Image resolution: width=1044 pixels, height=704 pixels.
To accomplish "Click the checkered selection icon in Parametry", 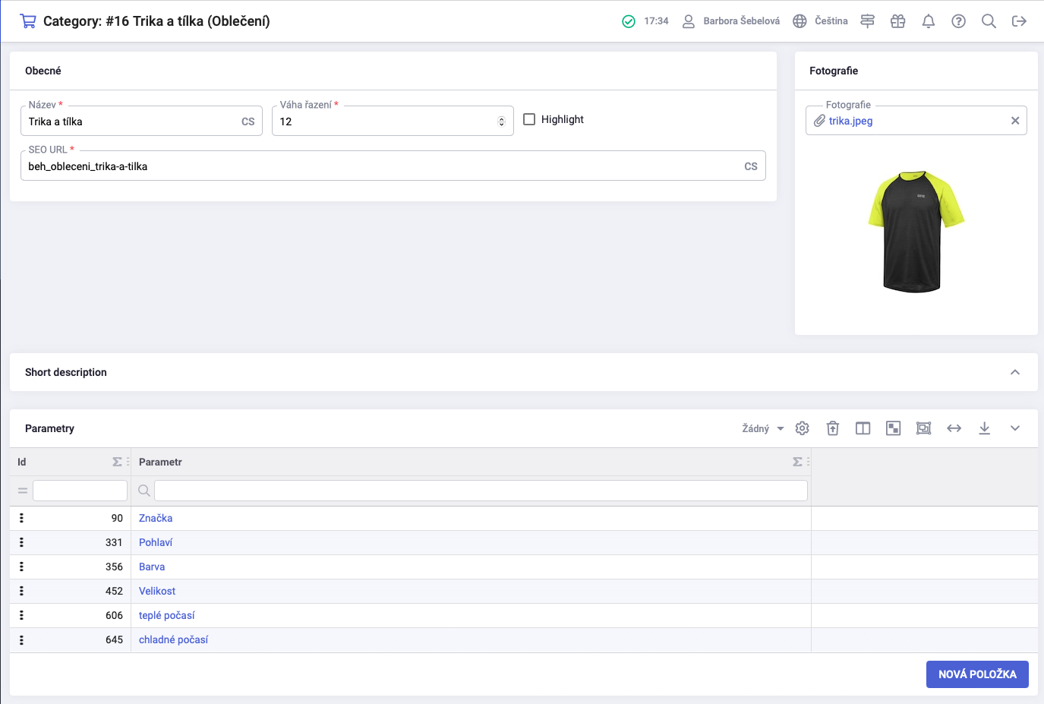I will (894, 428).
